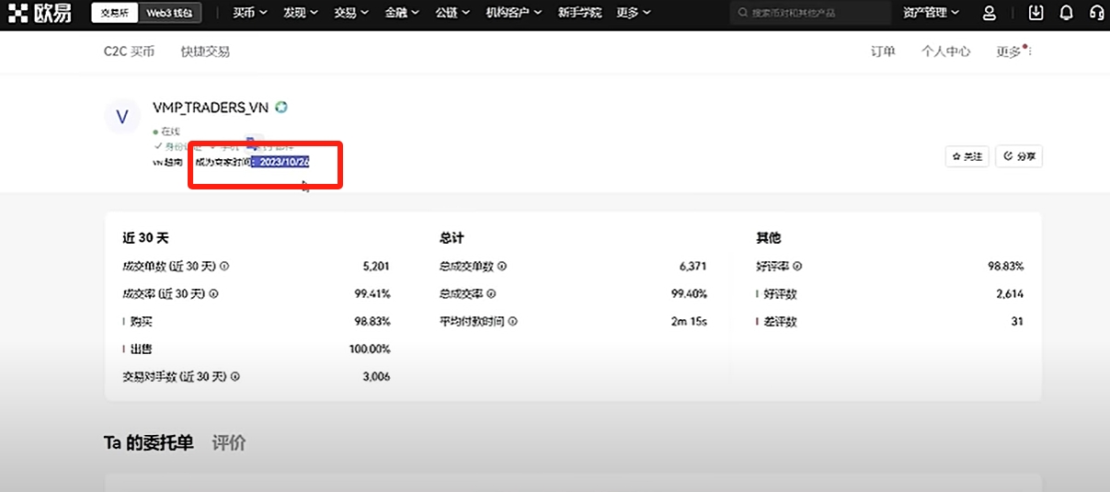The image size is (1110, 492).
Task: Click the search magnifier icon
Action: (x=742, y=13)
